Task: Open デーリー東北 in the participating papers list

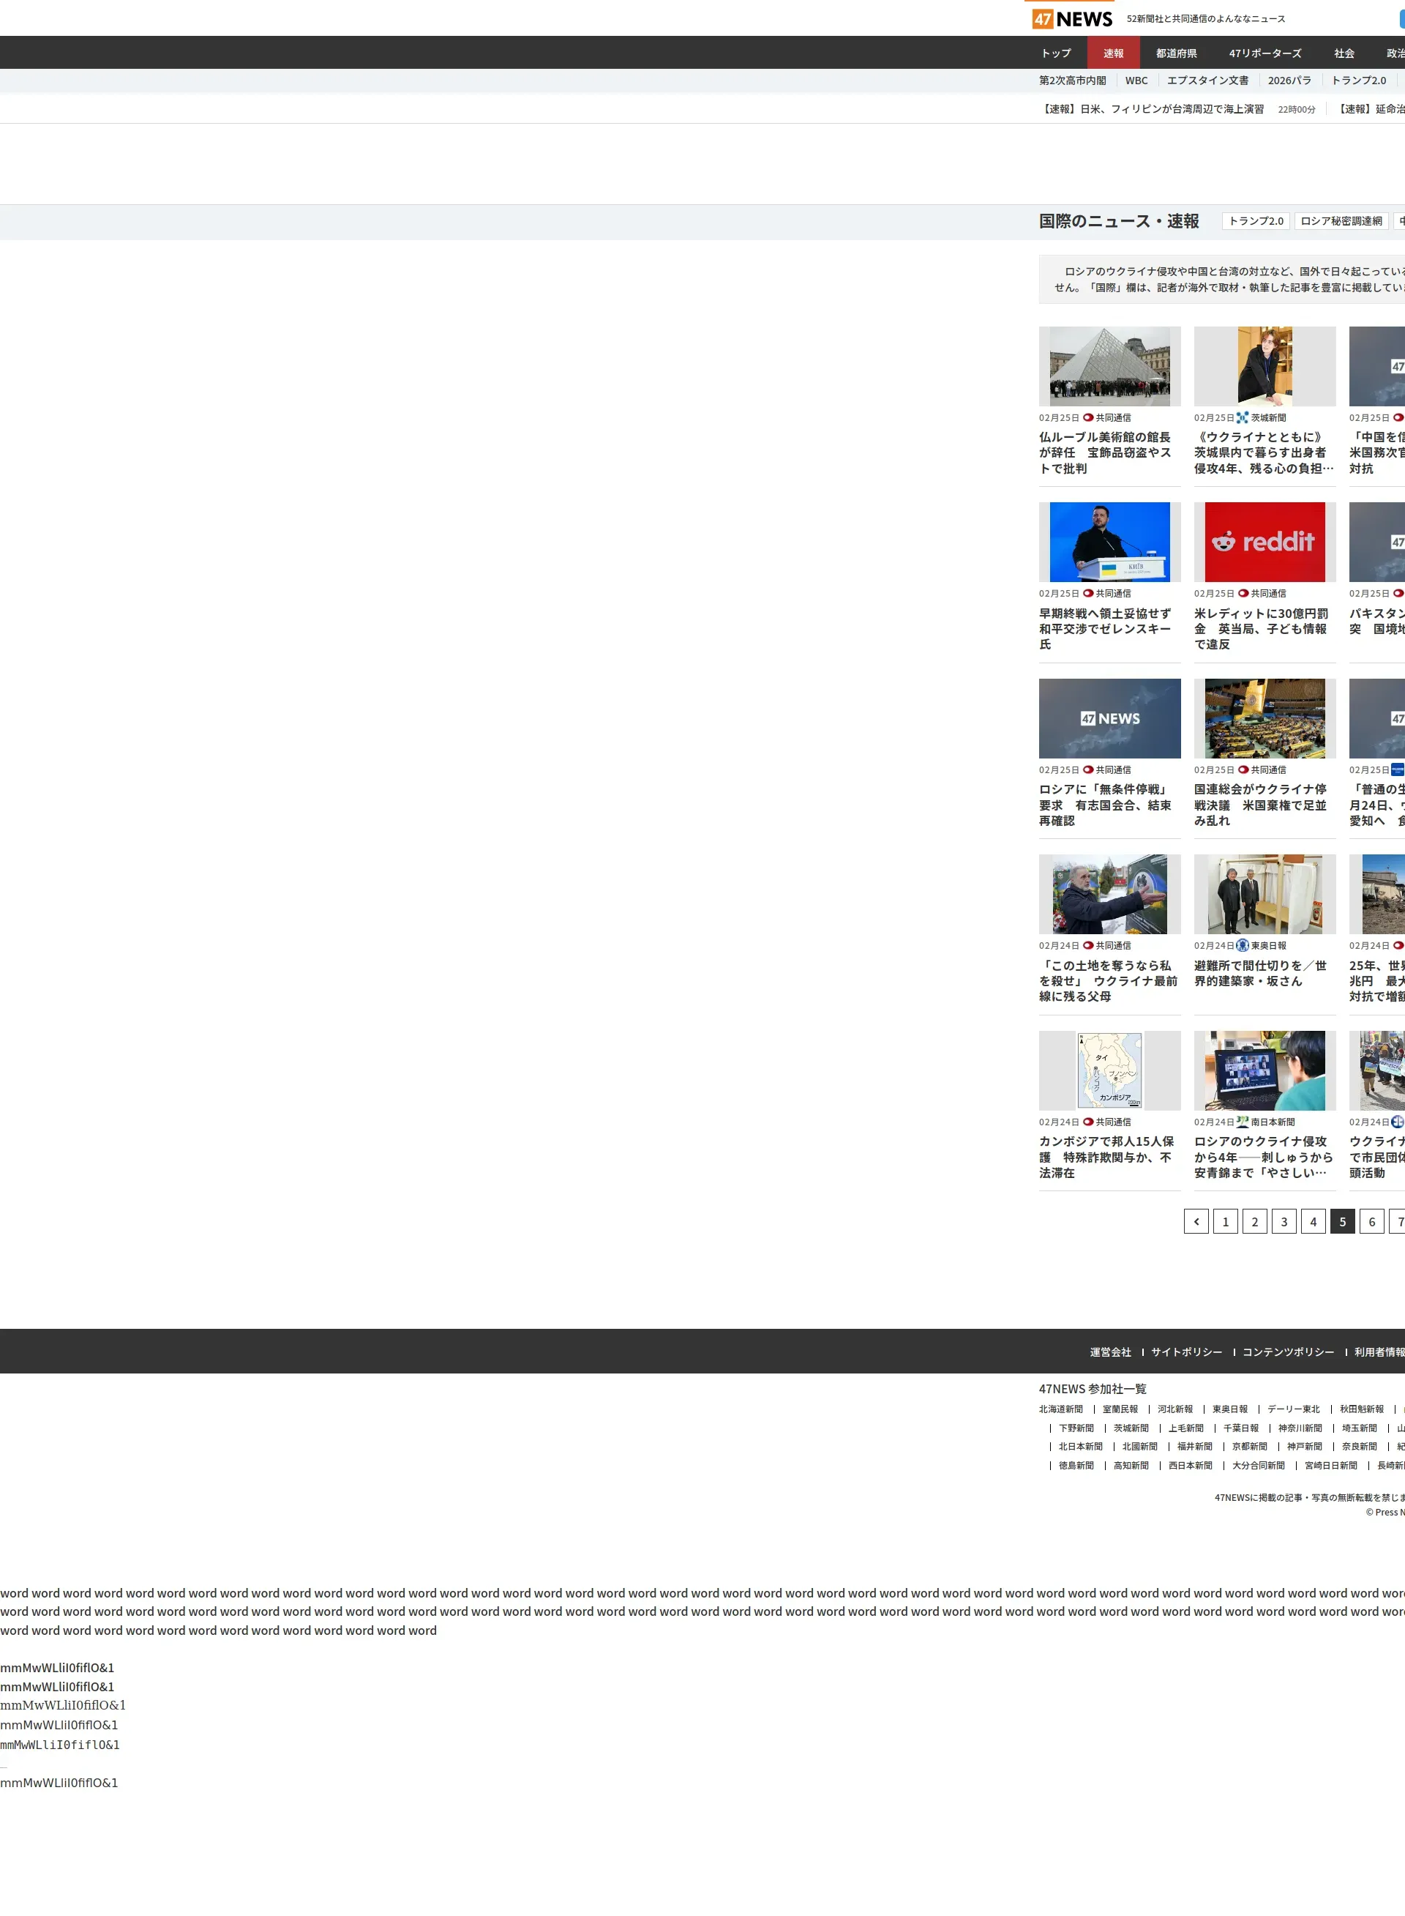Action: [x=1294, y=1410]
